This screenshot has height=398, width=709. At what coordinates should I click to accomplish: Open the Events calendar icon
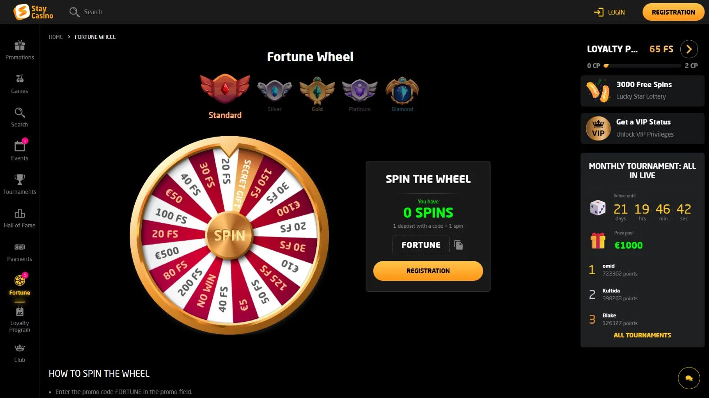[19, 146]
